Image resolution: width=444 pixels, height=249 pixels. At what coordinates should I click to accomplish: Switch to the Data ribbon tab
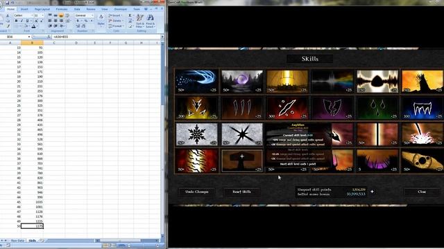pyautogui.click(x=77, y=9)
